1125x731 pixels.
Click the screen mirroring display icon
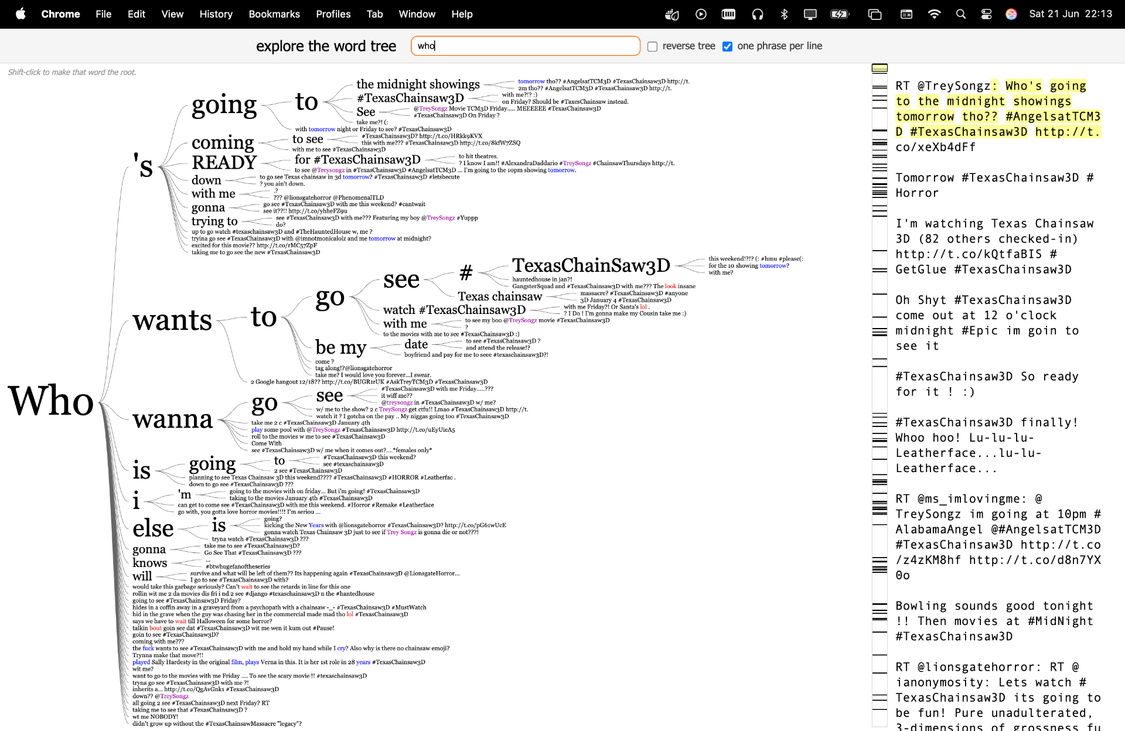(x=810, y=14)
